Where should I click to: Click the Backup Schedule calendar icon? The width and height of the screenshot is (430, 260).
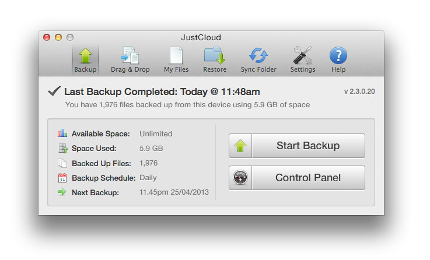tap(62, 178)
